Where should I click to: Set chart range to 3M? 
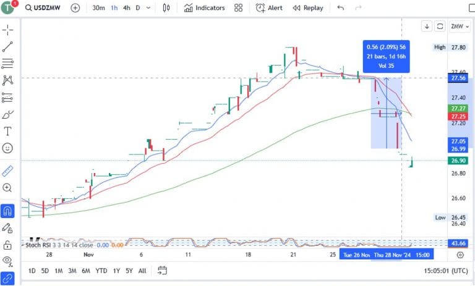click(72, 271)
